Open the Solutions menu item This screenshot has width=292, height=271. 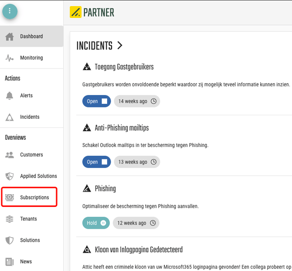coord(30,240)
